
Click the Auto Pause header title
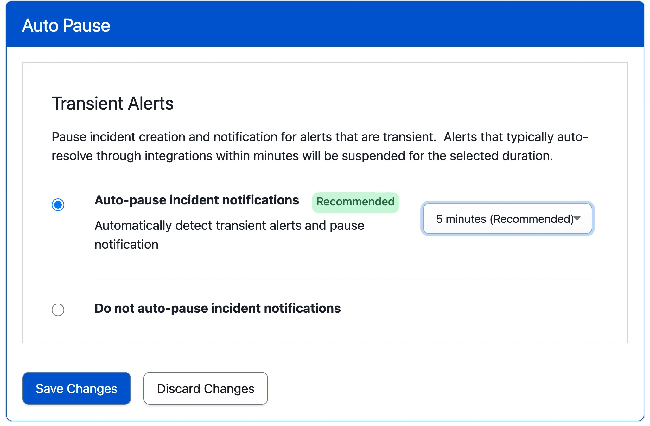point(66,26)
